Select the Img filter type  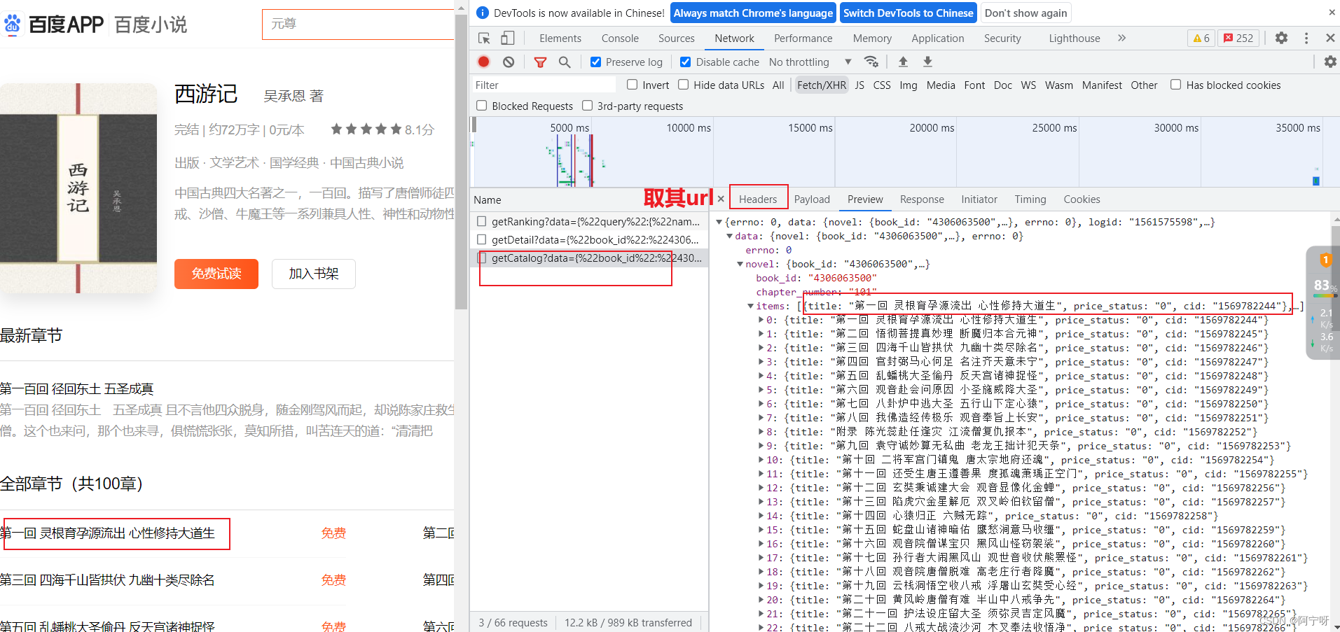click(908, 85)
